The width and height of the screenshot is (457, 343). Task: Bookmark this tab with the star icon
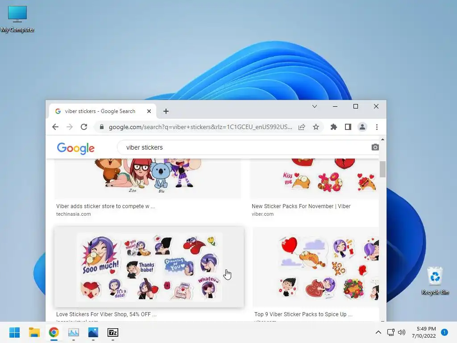(x=316, y=127)
